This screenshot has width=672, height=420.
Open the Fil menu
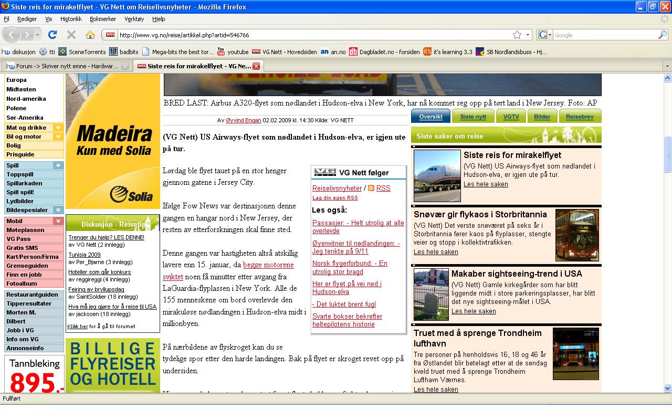coord(7,19)
